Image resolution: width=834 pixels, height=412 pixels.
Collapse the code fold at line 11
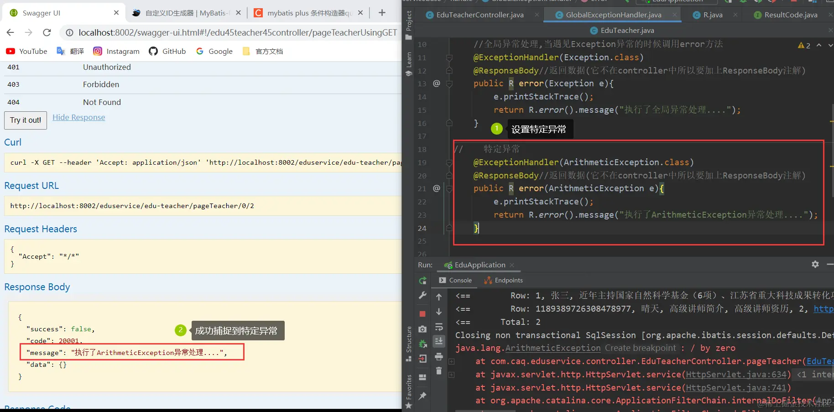[449, 57]
